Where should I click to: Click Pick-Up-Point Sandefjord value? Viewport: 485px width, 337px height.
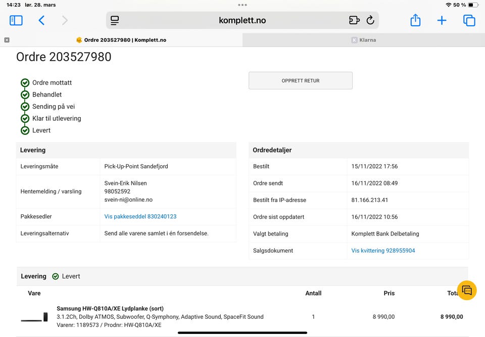click(x=136, y=166)
